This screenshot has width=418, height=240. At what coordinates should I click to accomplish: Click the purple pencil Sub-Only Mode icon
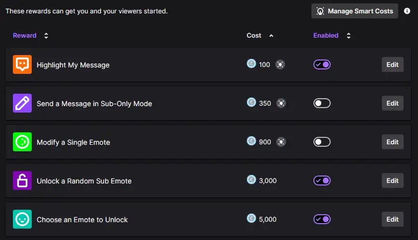22,103
